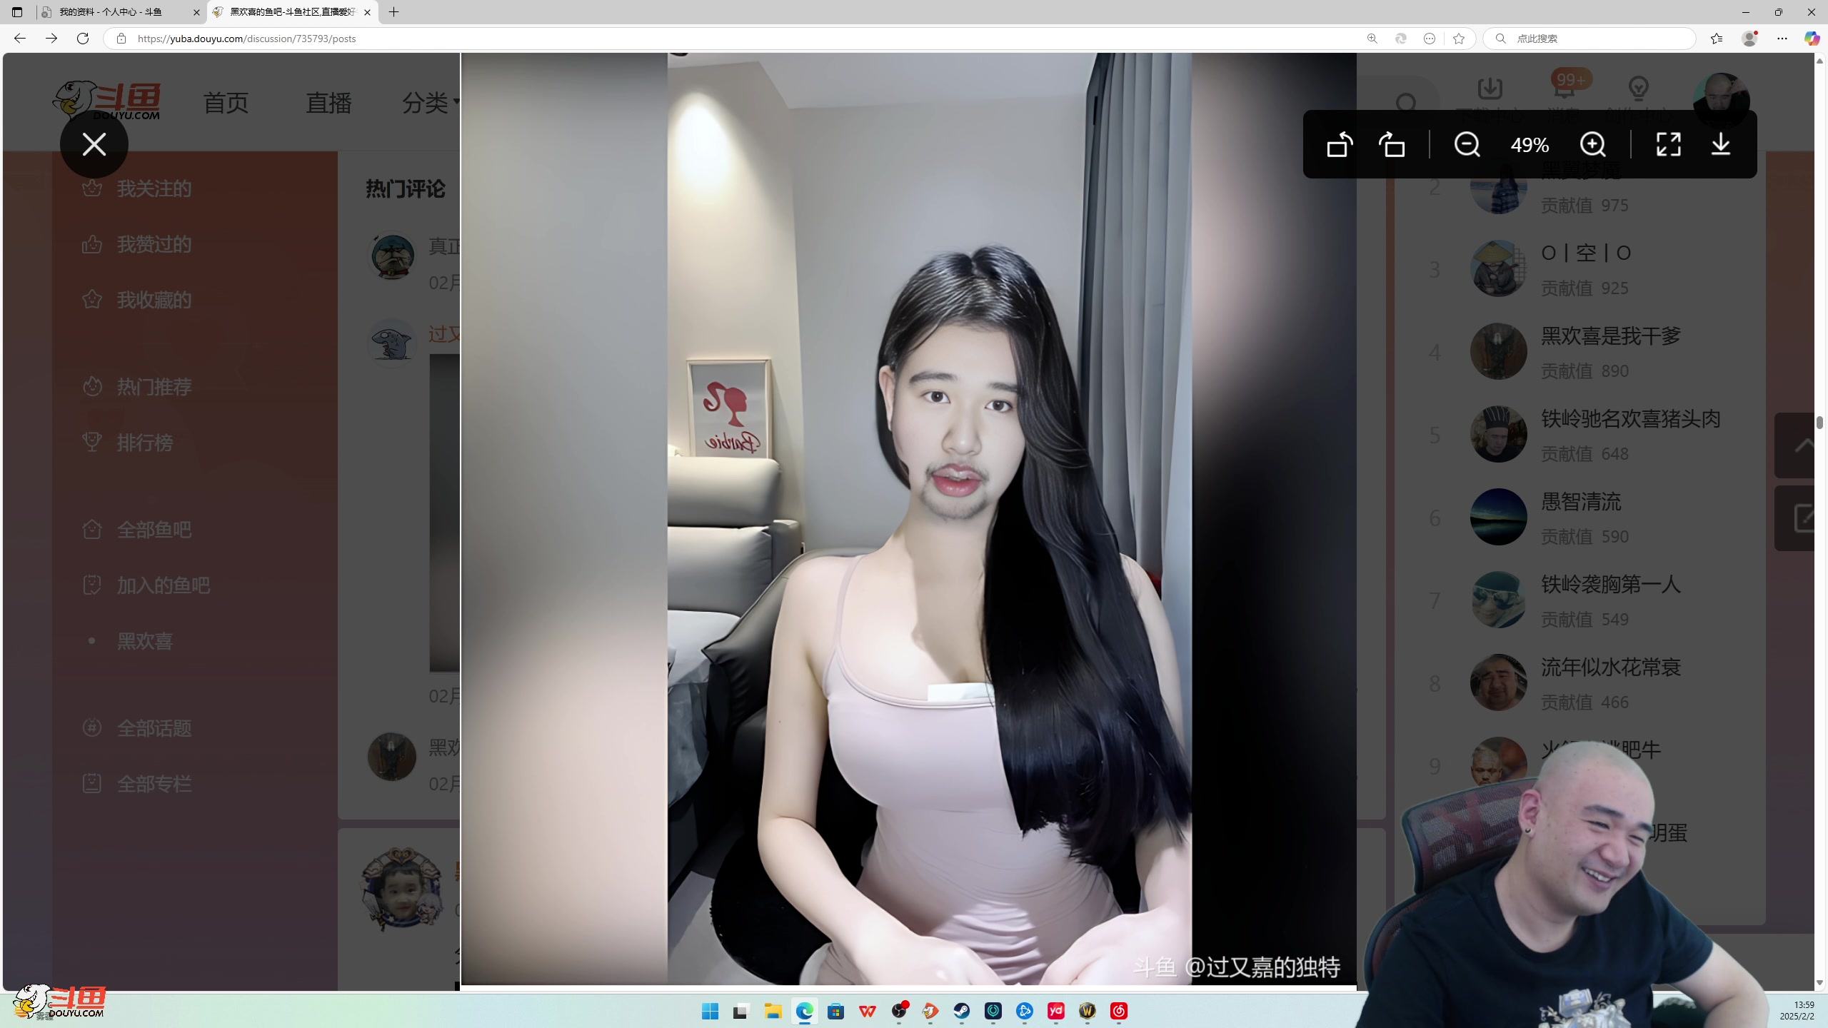Open 直播 navigation item

(x=328, y=103)
